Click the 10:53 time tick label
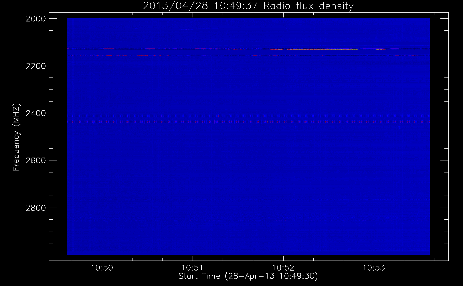This screenshot has width=463, height=286. [374, 268]
